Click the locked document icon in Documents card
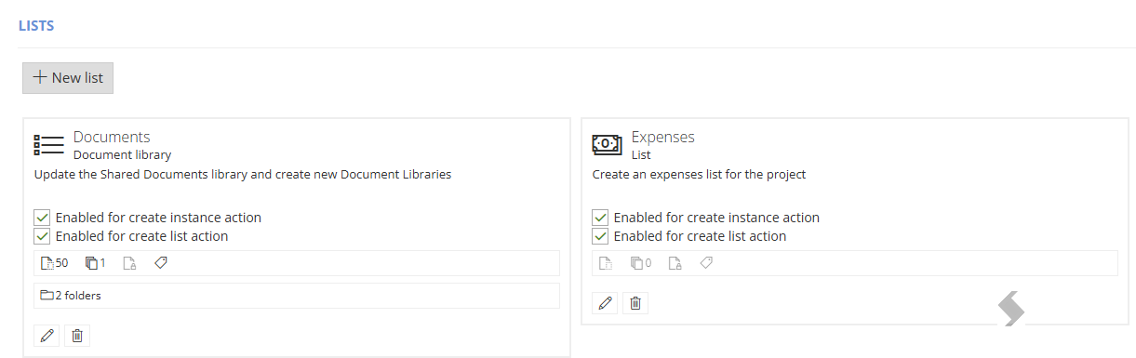 (x=129, y=263)
